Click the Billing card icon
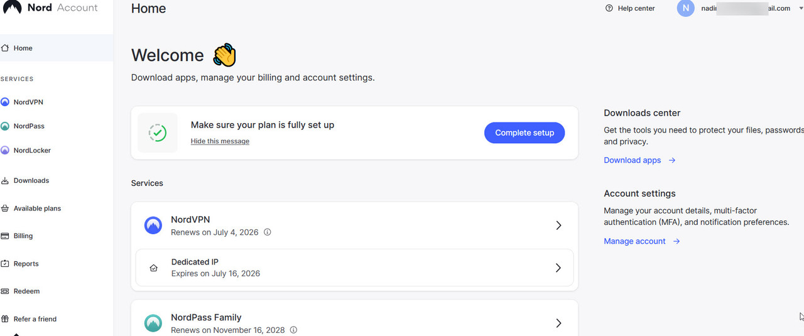This screenshot has width=804, height=336. click(5, 236)
